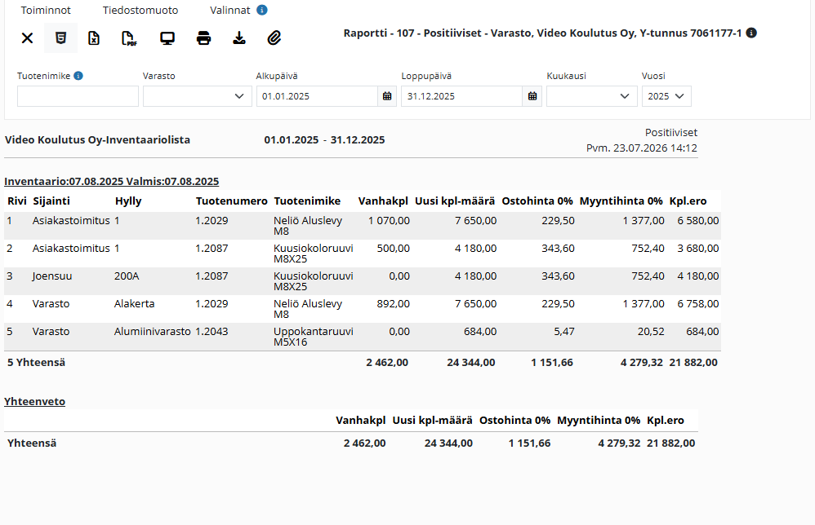Screen dimensions: 815x525
Task: Open the Loppupäivä calendar picker
Action: [x=532, y=96]
